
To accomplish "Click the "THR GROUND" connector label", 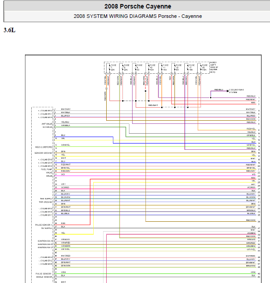I will [x=46, y=202].
